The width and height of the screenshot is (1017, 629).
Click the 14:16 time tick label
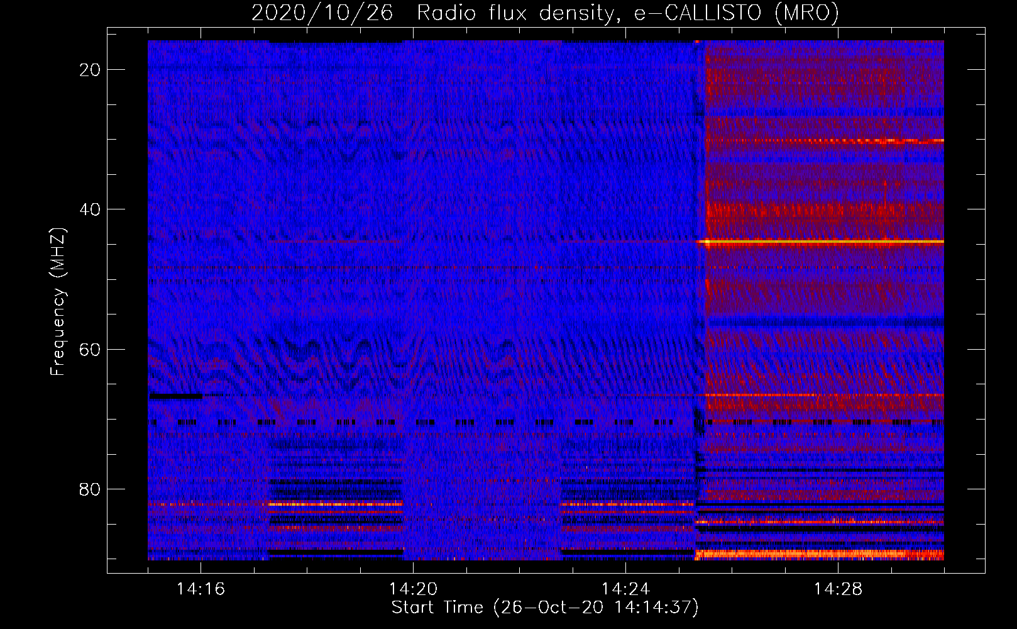point(201,589)
